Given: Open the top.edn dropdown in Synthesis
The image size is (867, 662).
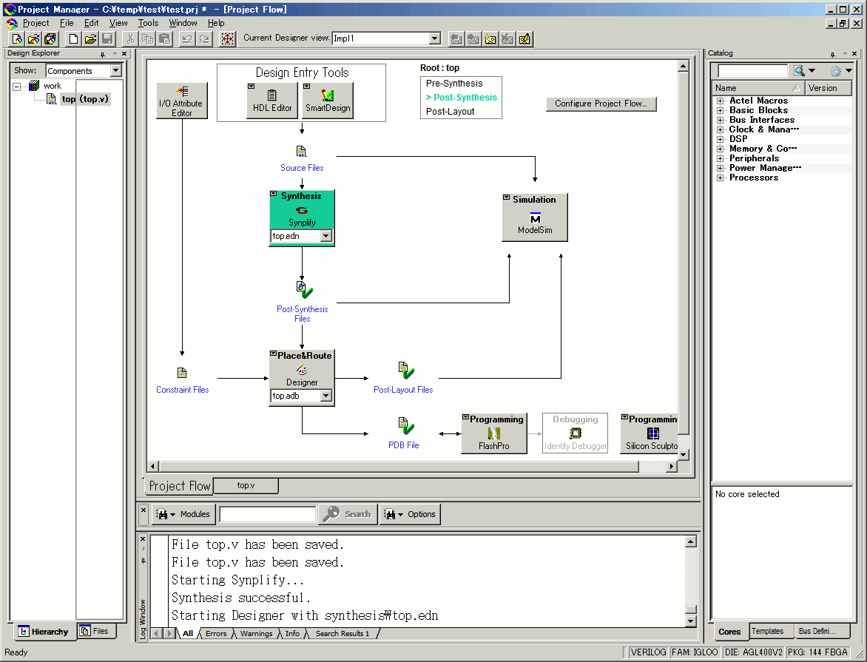Looking at the screenshot, I should [325, 236].
